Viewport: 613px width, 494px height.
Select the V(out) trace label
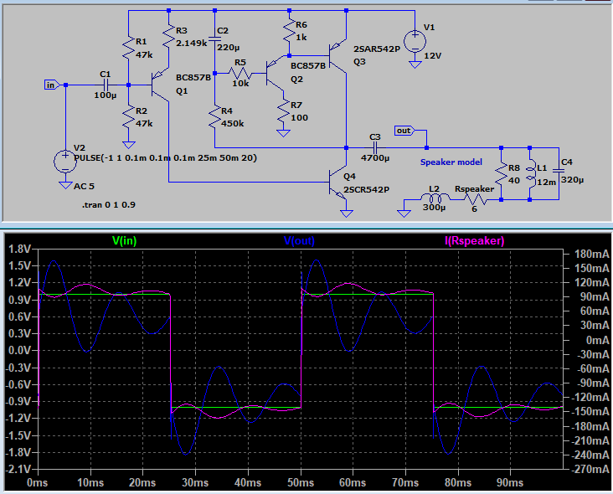(299, 241)
